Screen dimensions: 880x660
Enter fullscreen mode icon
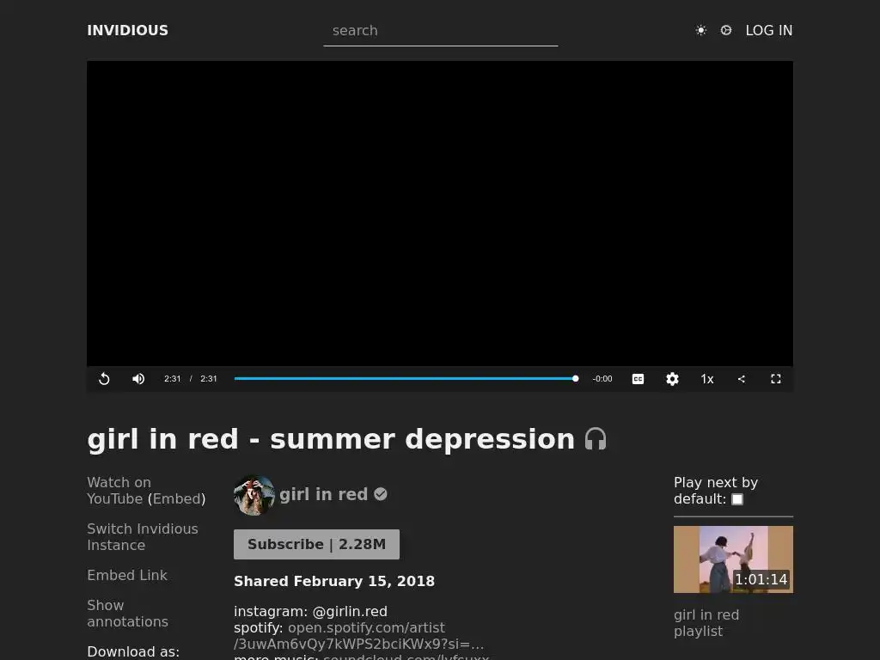tap(776, 379)
